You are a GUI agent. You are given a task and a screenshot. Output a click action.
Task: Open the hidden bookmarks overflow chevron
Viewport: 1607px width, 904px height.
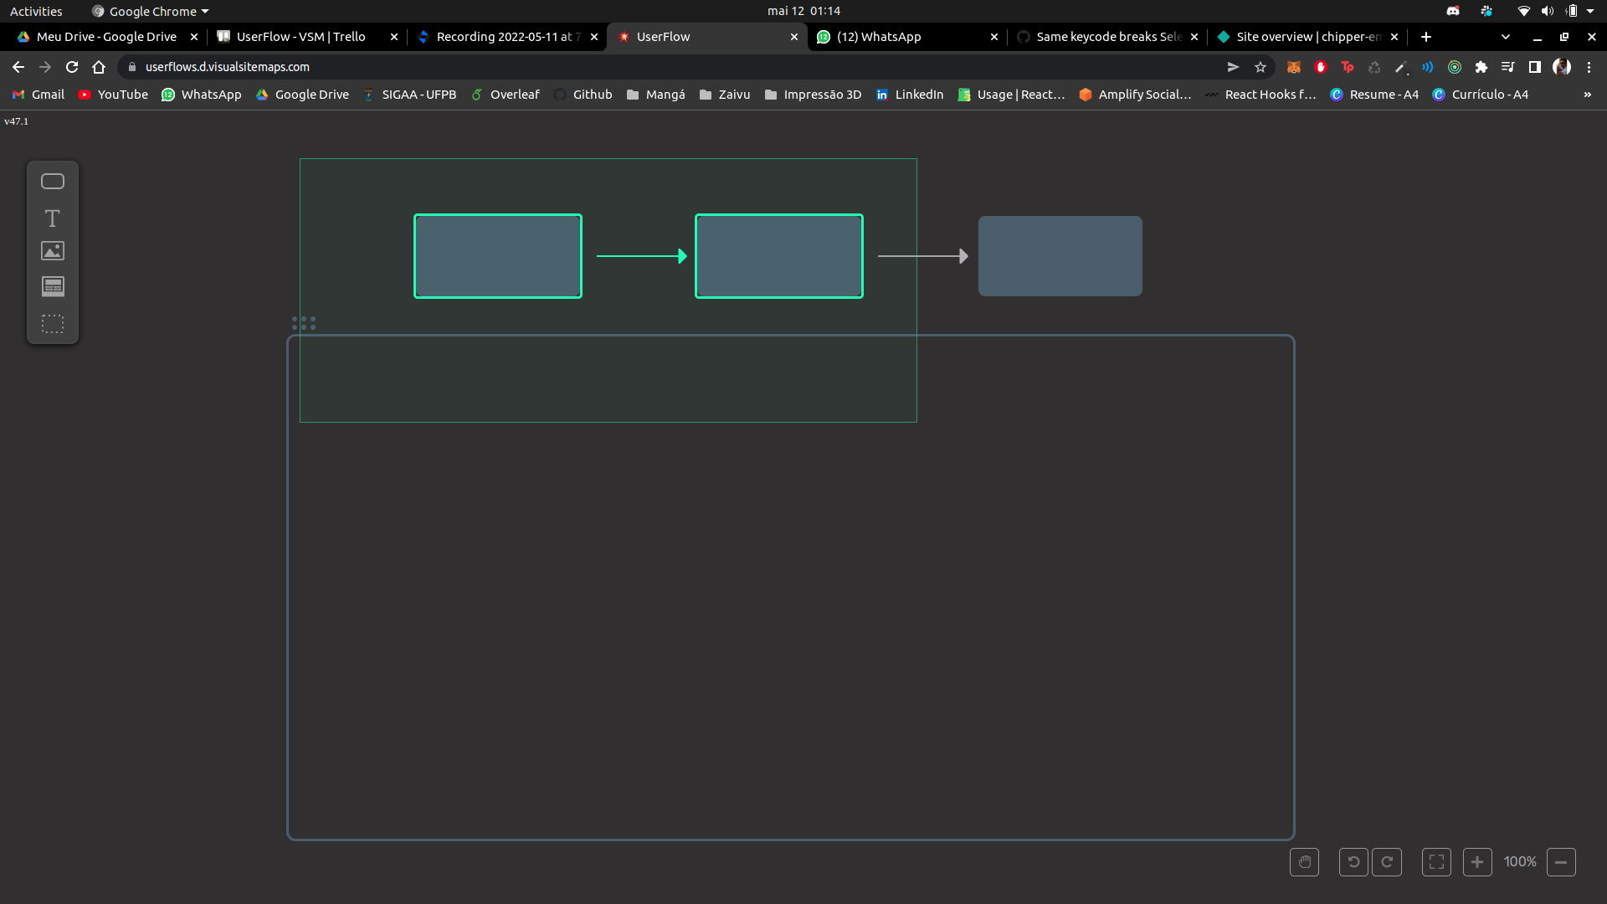click(1589, 95)
